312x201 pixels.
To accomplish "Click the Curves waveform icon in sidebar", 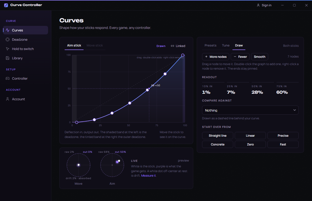I will [x=8, y=30].
